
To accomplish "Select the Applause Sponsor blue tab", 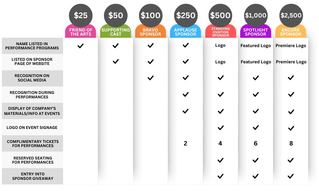I will pyautogui.click(x=186, y=32).
